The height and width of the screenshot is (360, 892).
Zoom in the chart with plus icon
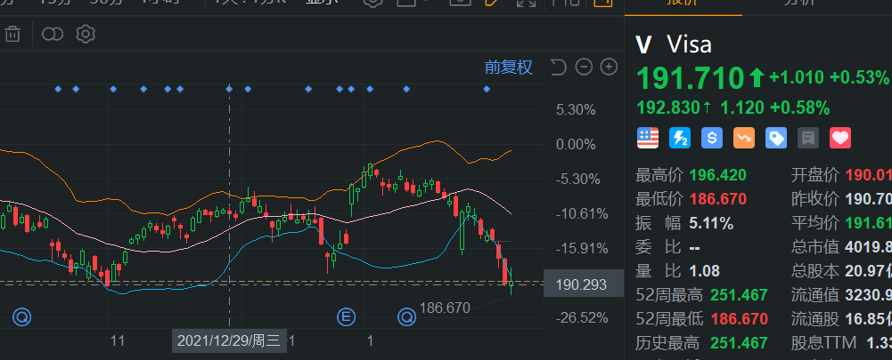(x=610, y=67)
